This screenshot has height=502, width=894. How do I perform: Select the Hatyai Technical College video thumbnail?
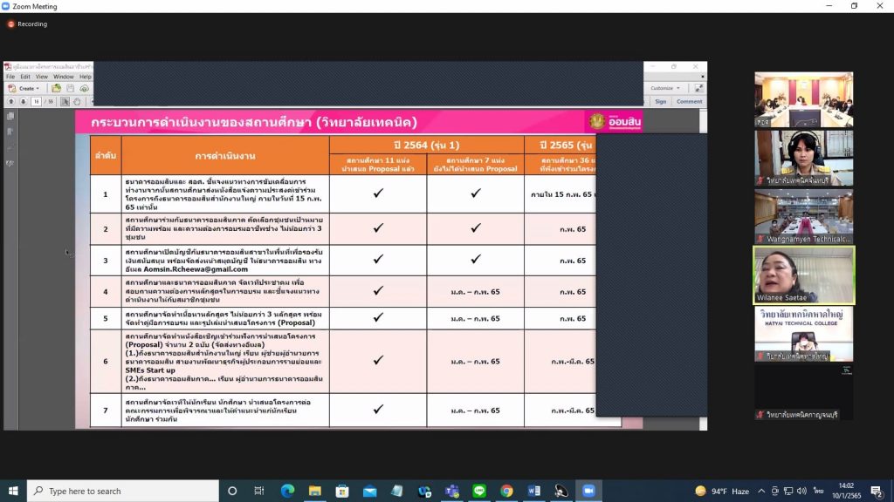click(804, 334)
